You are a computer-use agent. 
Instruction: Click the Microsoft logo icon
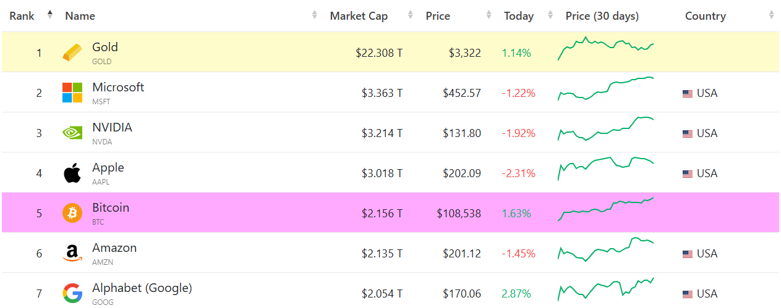pyautogui.click(x=72, y=93)
